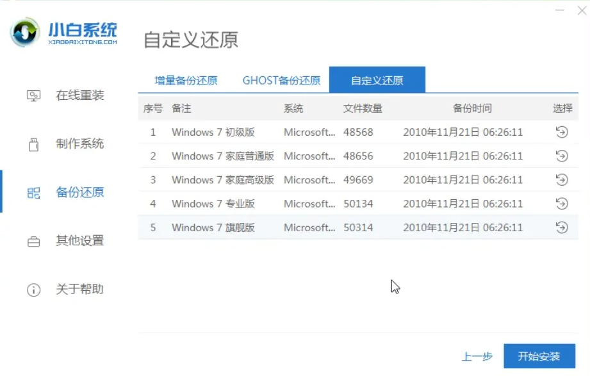The width and height of the screenshot is (590, 376).
Task: Click the 小白系统 logo
Action: [x=64, y=33]
